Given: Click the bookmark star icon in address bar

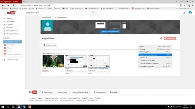Looking at the screenshot, I should point(184,5).
